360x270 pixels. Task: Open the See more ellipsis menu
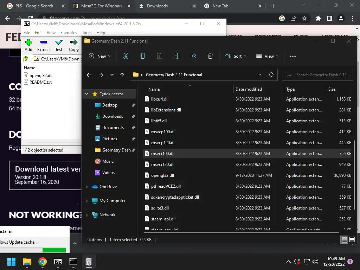(x=293, y=56)
